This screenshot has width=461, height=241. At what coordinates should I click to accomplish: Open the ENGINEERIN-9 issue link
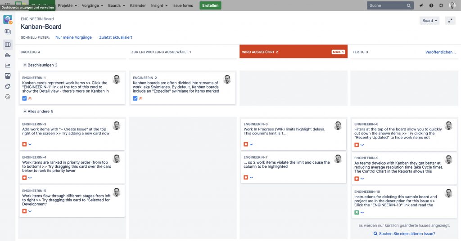click(366, 158)
